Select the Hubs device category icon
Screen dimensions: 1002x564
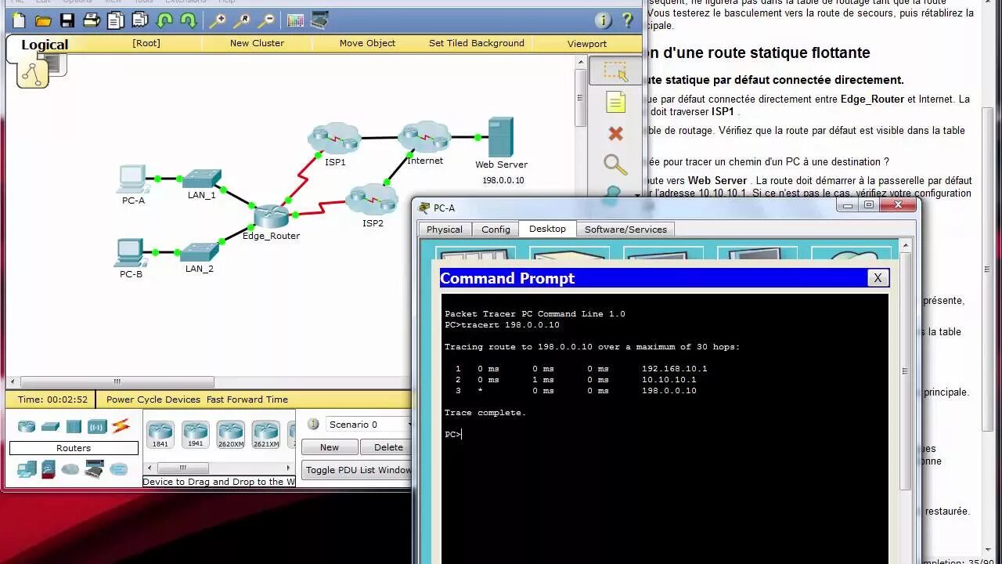tap(74, 426)
